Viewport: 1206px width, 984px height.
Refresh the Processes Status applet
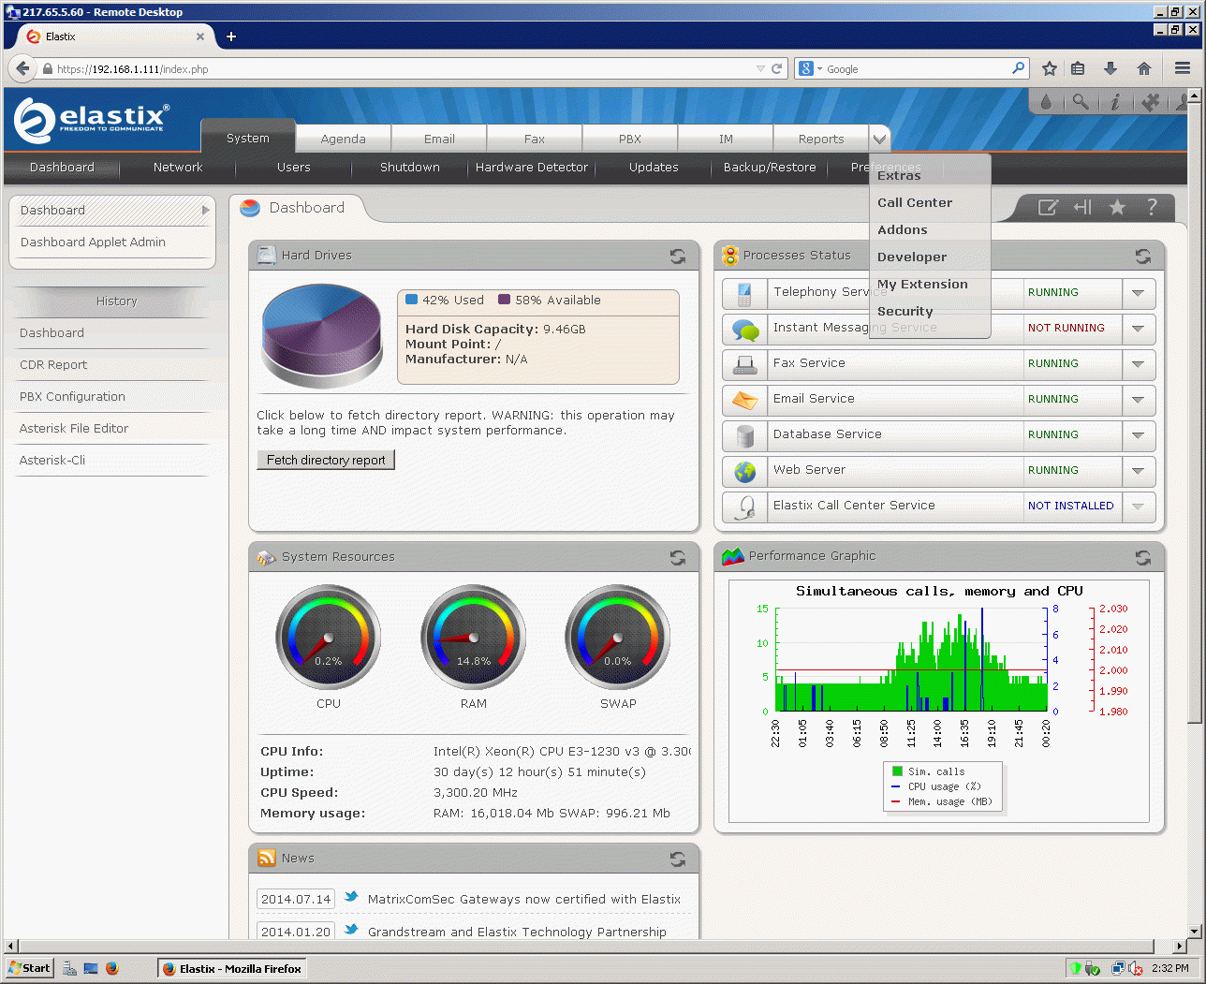[x=1143, y=256]
